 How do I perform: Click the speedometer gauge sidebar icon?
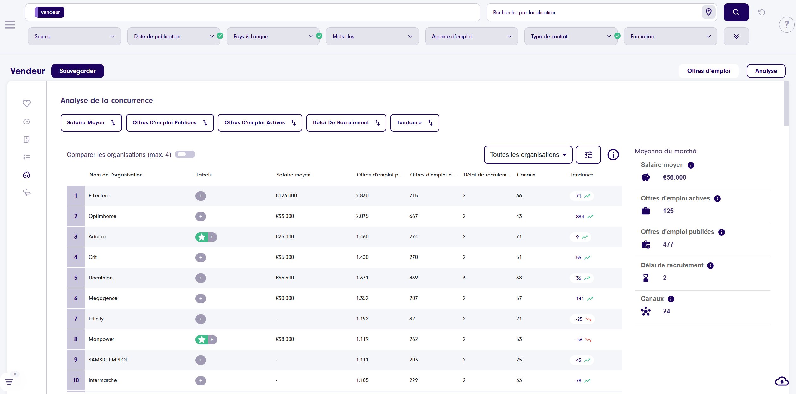point(27,122)
